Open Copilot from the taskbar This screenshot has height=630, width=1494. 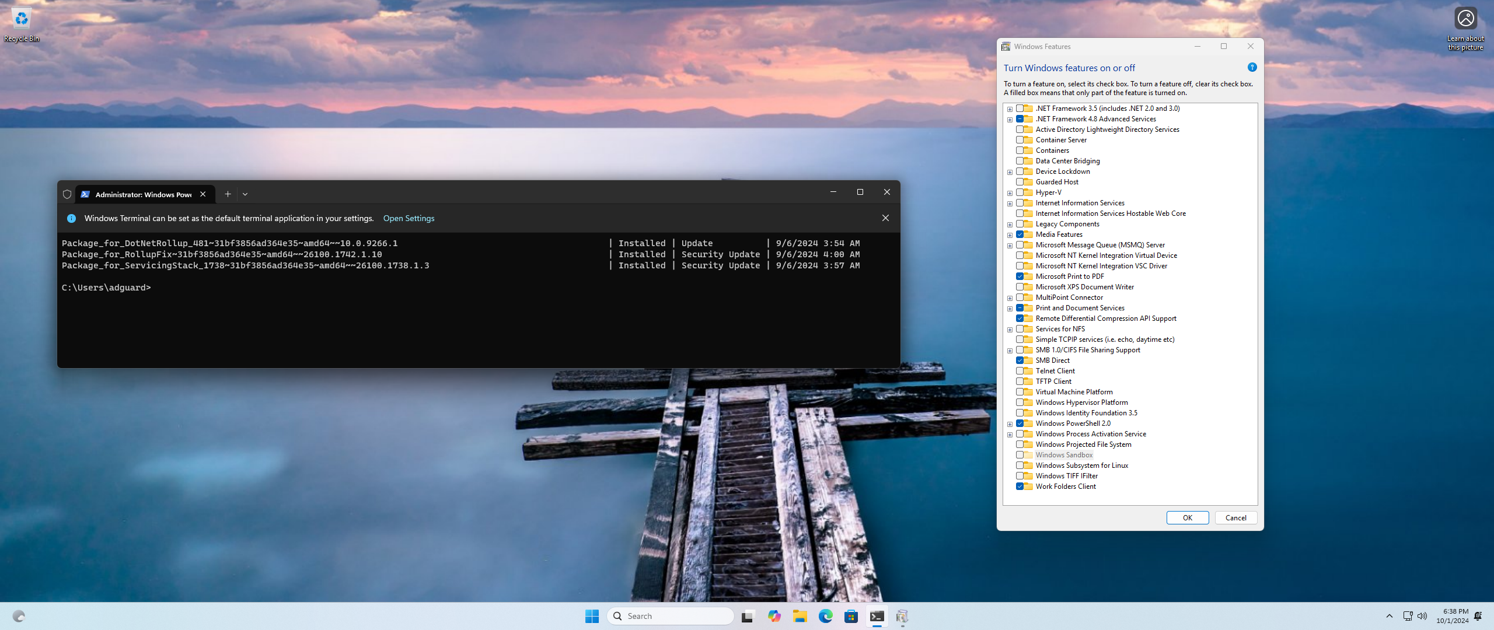point(774,616)
